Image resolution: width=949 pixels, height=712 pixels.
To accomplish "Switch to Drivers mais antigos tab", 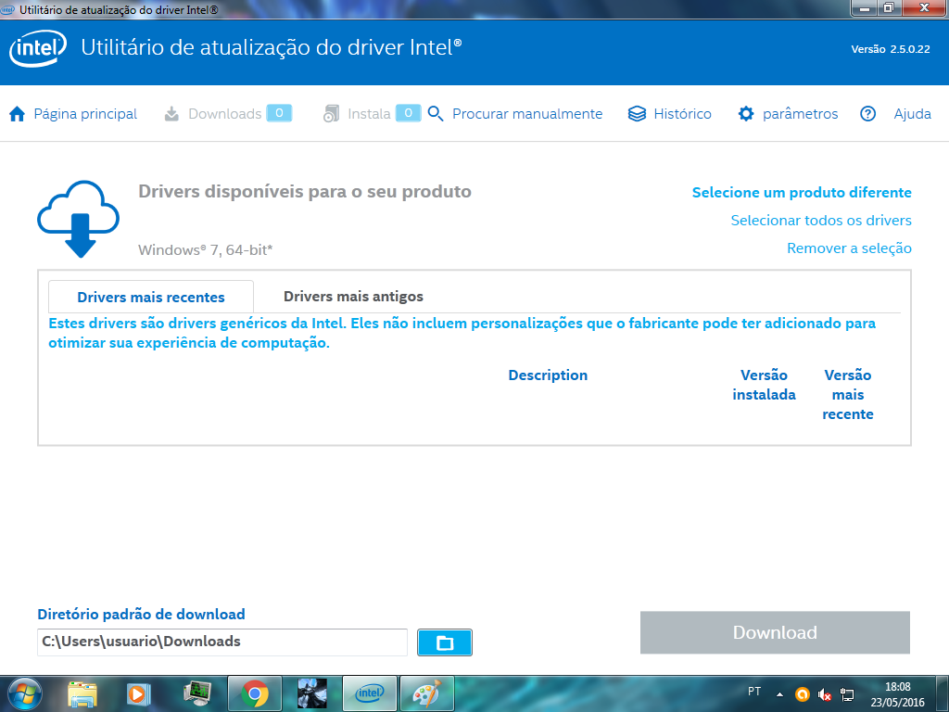I will point(353,296).
